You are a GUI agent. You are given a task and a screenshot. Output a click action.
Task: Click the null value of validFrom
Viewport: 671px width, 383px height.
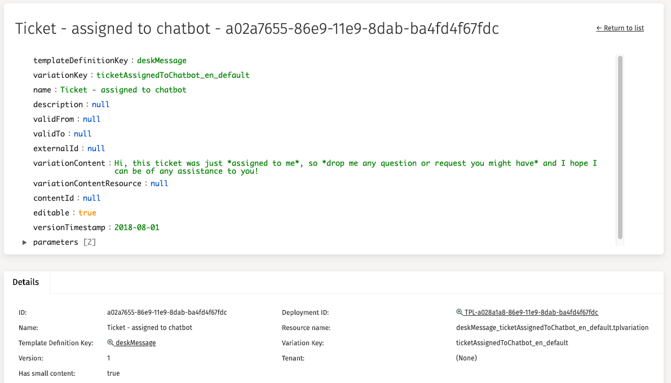coord(91,120)
